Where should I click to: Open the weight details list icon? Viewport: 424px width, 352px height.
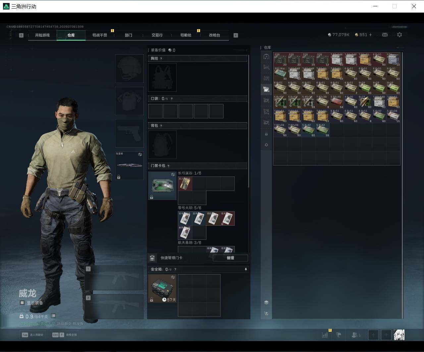coord(53,316)
